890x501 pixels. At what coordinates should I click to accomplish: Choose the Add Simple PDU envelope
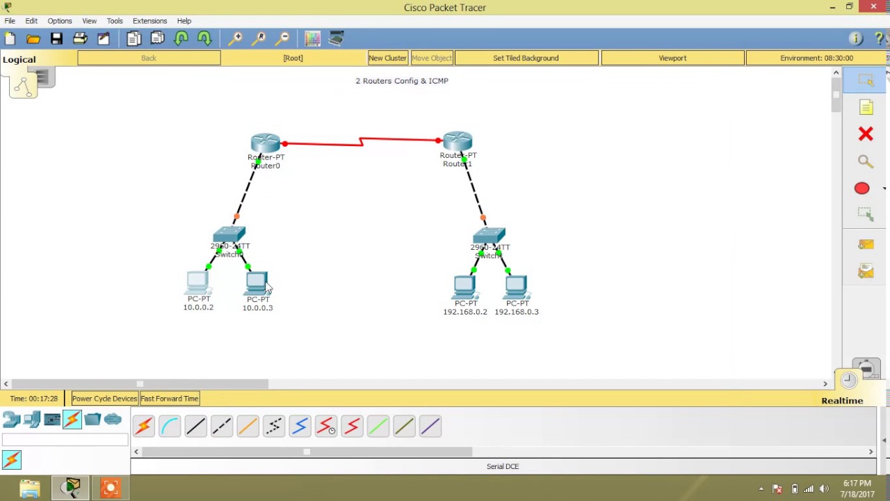click(866, 244)
